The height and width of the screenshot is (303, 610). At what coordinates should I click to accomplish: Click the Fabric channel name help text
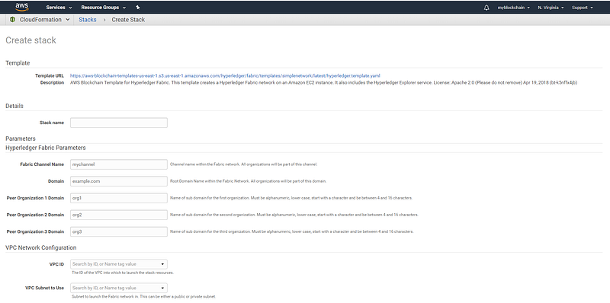[x=244, y=164]
